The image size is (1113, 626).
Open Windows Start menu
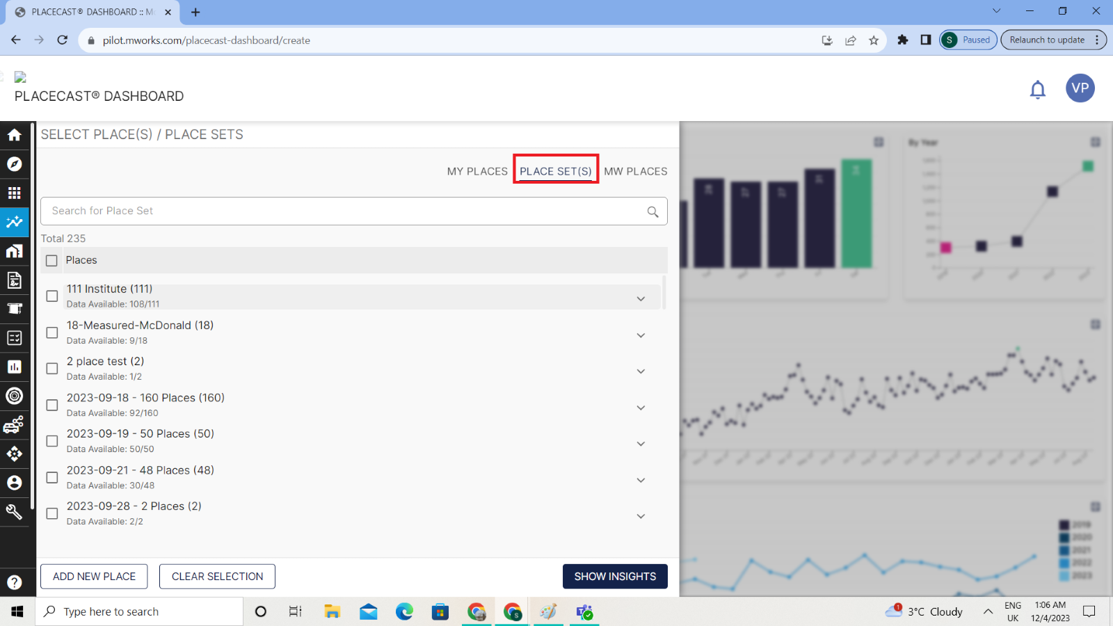pos(17,611)
